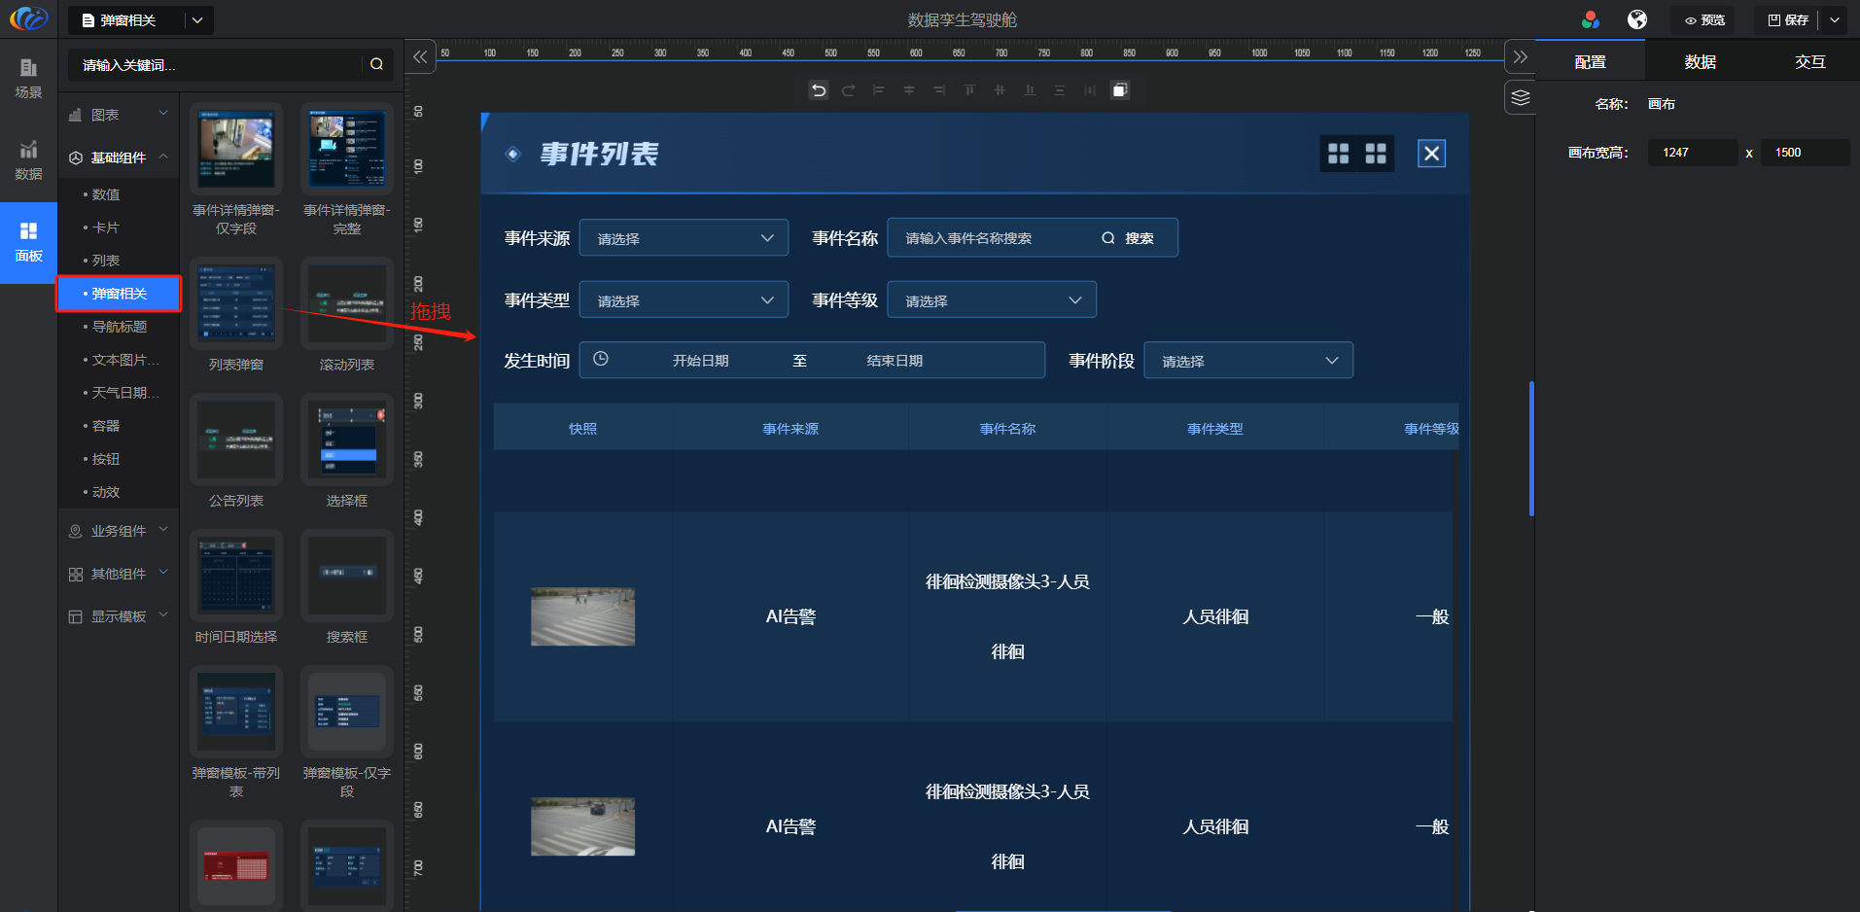This screenshot has width=1860, height=912.
Task: Open the 场景 sidebar section
Action: tap(28, 78)
